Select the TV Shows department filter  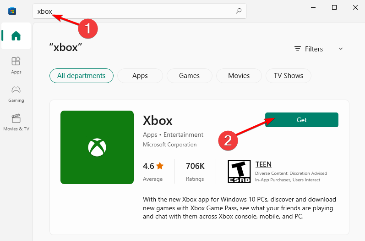coord(289,76)
